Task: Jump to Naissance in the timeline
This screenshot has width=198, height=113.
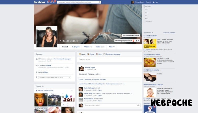Action: click(x=148, y=21)
